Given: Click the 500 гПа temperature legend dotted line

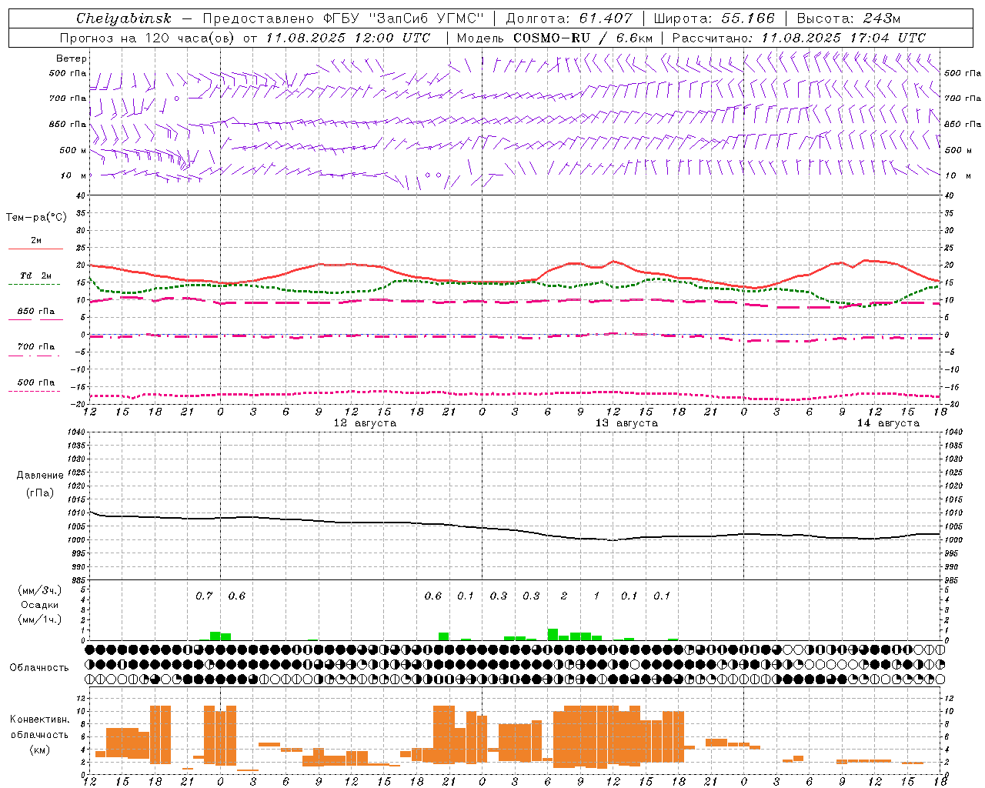Looking at the screenshot, I should click(35, 391).
